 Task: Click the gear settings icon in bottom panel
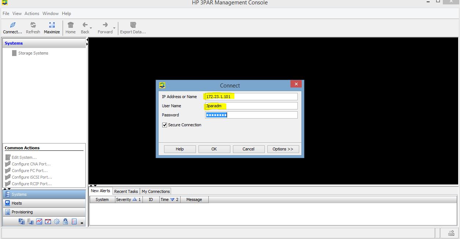click(57, 221)
